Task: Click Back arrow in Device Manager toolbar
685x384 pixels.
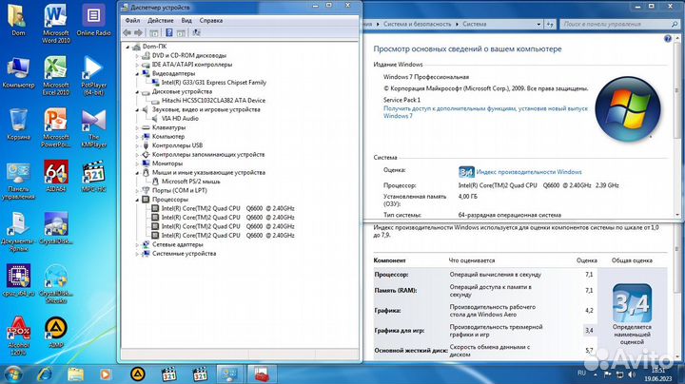Action: click(127, 32)
